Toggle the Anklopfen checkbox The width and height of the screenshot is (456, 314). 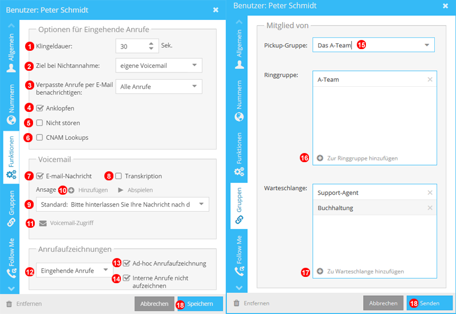coord(40,108)
